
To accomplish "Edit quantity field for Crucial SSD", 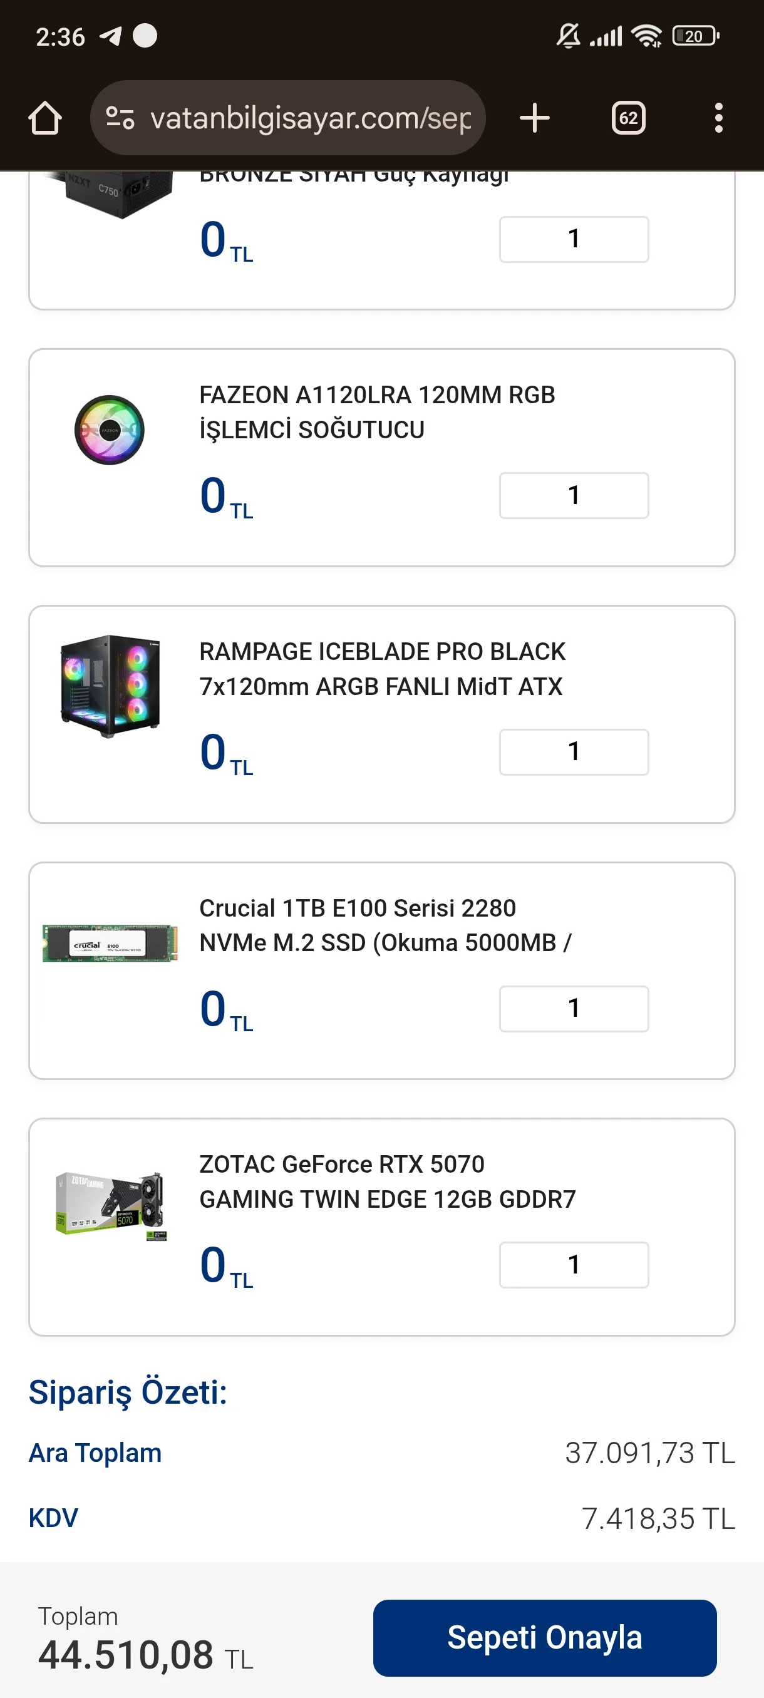I will [574, 1008].
